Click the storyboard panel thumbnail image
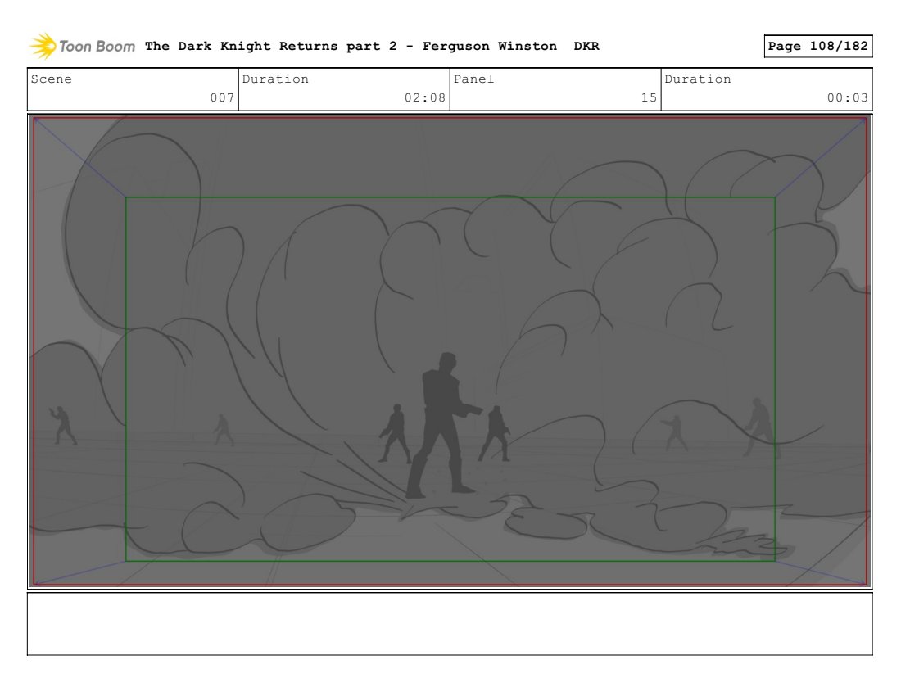Viewport: 901px width, 696px height. tap(450, 351)
